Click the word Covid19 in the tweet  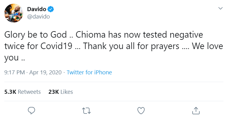(x=56, y=46)
